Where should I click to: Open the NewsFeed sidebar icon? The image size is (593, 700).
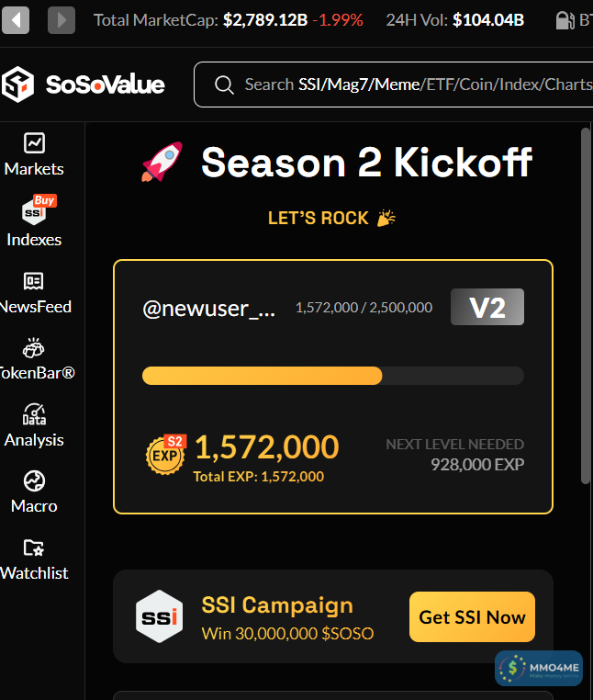pos(34,281)
